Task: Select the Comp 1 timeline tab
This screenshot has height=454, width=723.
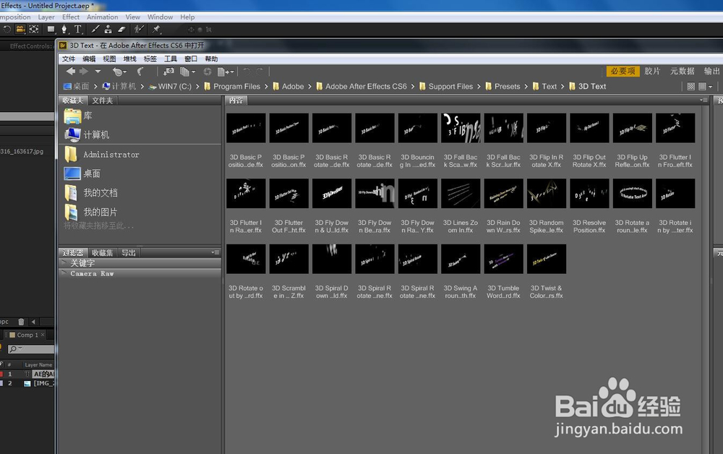Action: click(27, 335)
